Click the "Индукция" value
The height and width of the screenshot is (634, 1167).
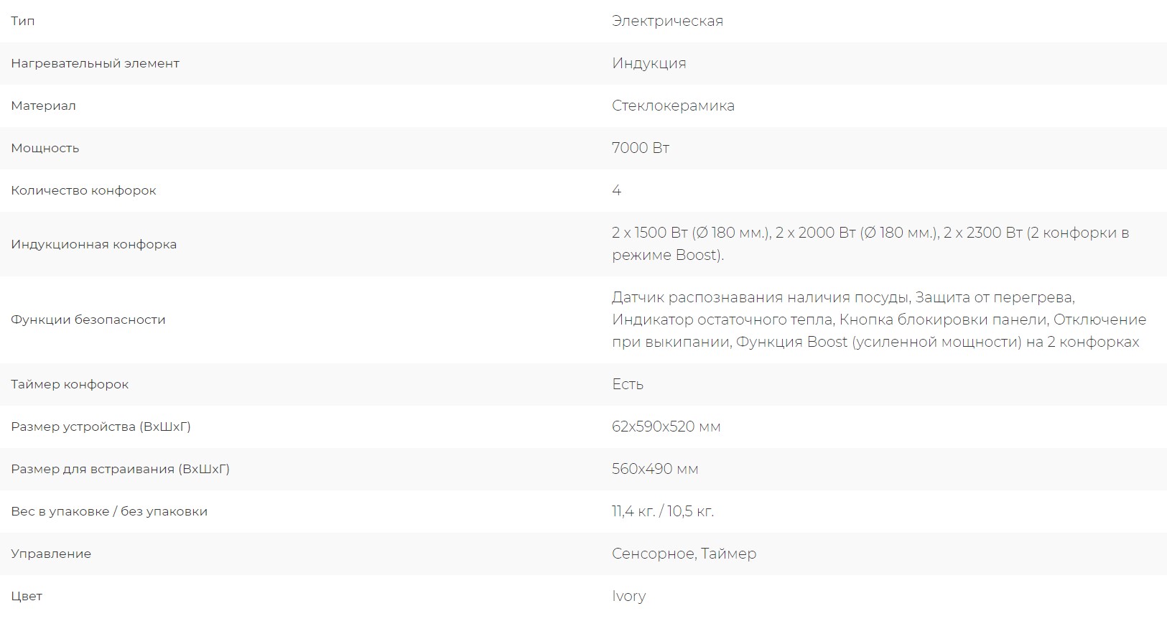point(648,63)
